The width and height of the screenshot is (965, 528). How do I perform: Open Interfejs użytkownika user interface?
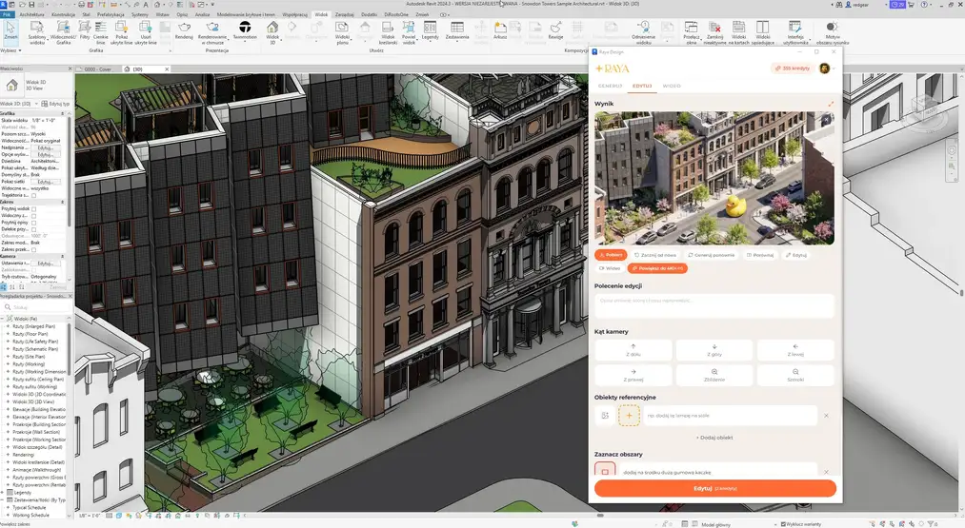point(795,32)
